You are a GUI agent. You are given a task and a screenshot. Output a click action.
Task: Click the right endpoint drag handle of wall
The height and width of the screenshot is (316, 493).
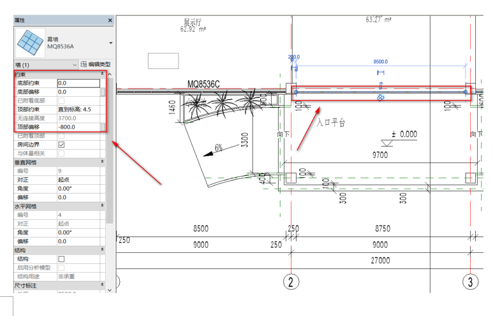pos(465,92)
